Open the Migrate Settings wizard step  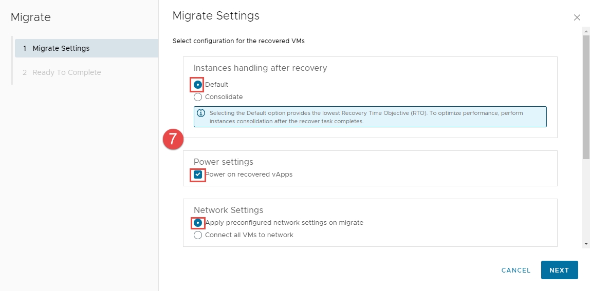point(61,48)
